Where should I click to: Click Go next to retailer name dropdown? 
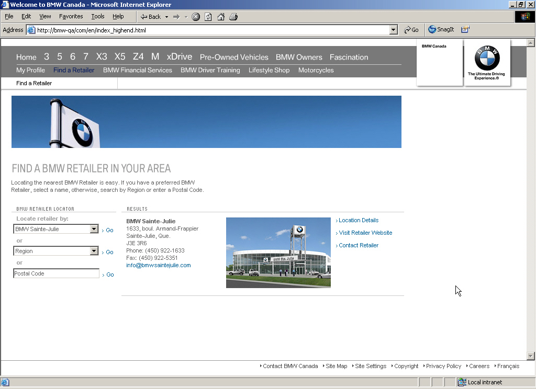pos(108,230)
